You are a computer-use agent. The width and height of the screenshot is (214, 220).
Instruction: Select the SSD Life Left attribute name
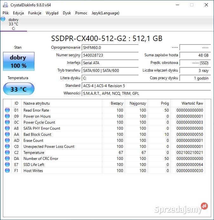point(34,165)
